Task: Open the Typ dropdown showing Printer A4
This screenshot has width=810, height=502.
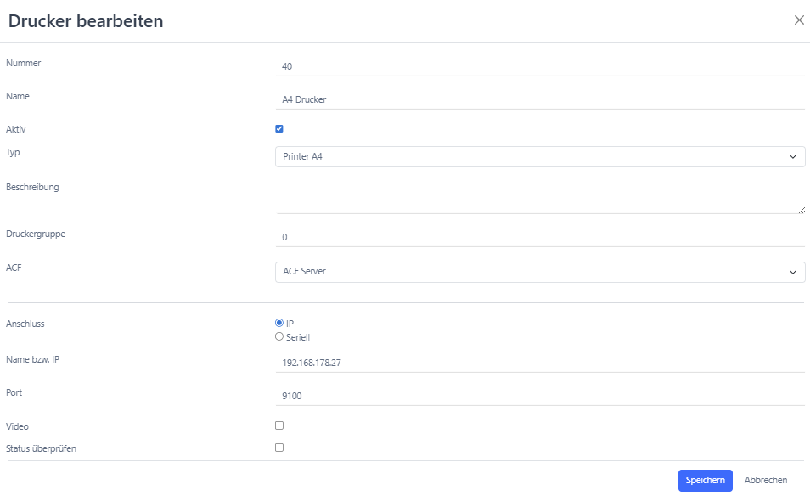Action: (540, 156)
